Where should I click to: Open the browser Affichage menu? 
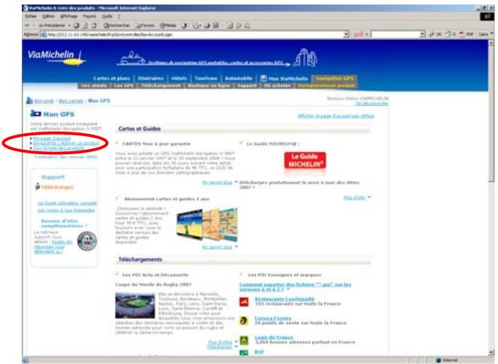[68, 17]
